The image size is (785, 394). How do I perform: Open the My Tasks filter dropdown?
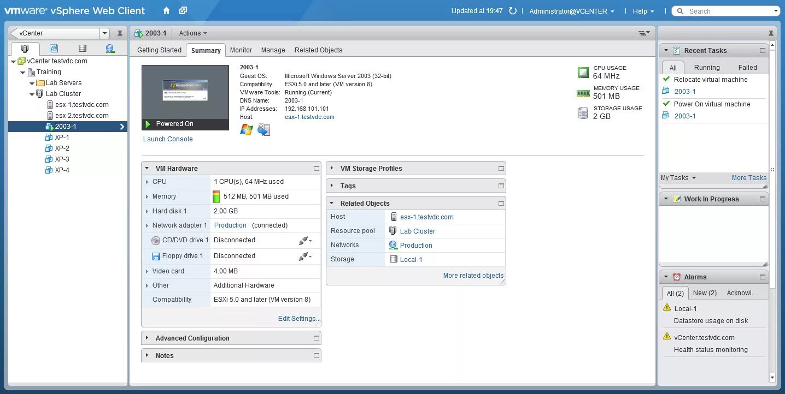click(x=678, y=178)
